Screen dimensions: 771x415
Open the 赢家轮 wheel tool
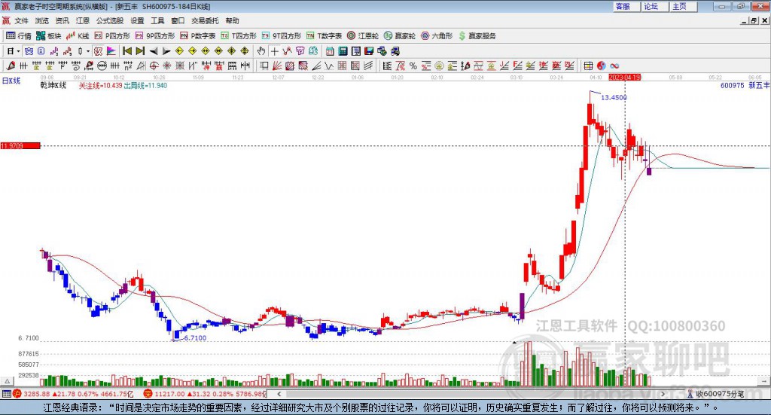point(400,36)
